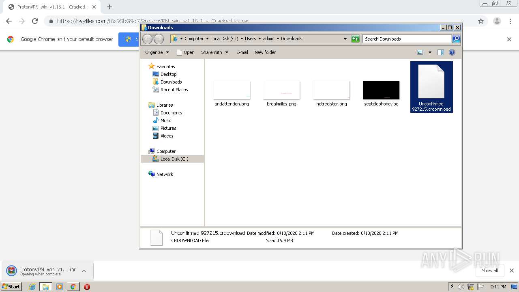Open Chrome profile avatar icon
Screen dimensions: 519x292
pyautogui.click(x=497, y=21)
